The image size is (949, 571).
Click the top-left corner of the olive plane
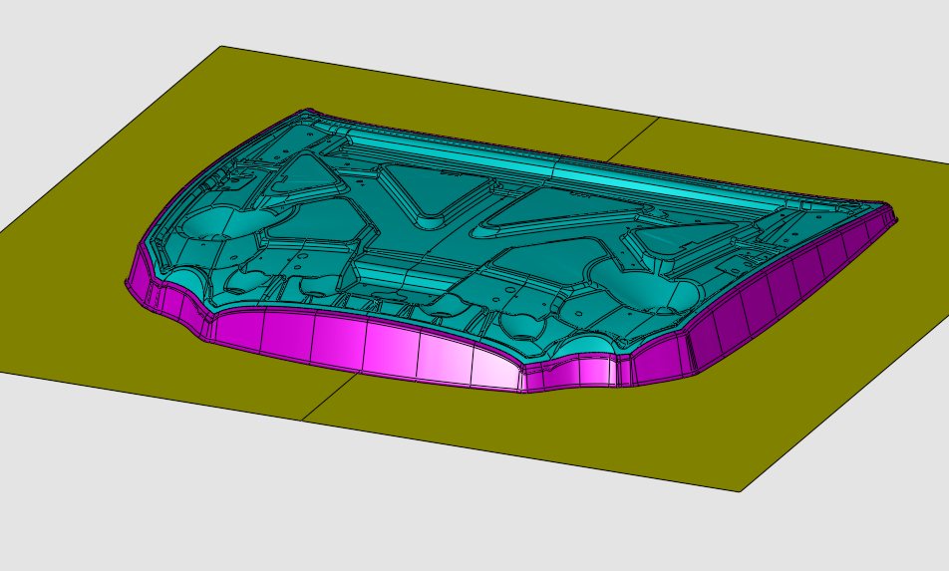pyautogui.click(x=221, y=48)
